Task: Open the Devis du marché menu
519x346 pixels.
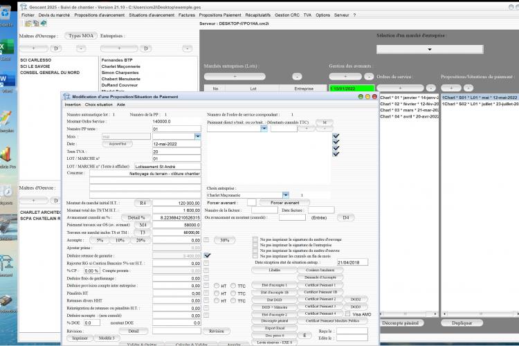Action: [54, 15]
